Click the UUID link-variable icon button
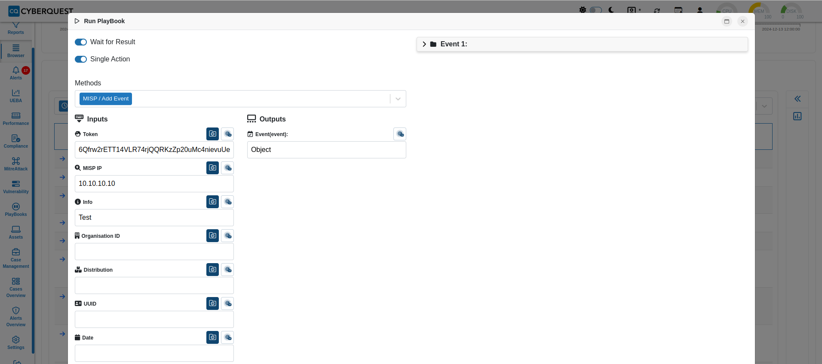Image resolution: width=822 pixels, height=364 pixels. 227,303
